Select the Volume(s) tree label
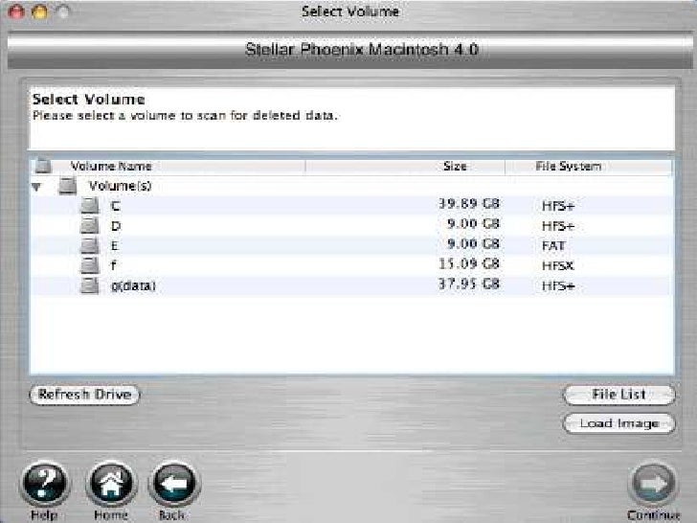The image size is (697, 523). (x=120, y=186)
